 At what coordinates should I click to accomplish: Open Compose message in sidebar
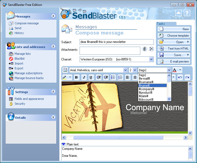pyautogui.click(x=27, y=23)
